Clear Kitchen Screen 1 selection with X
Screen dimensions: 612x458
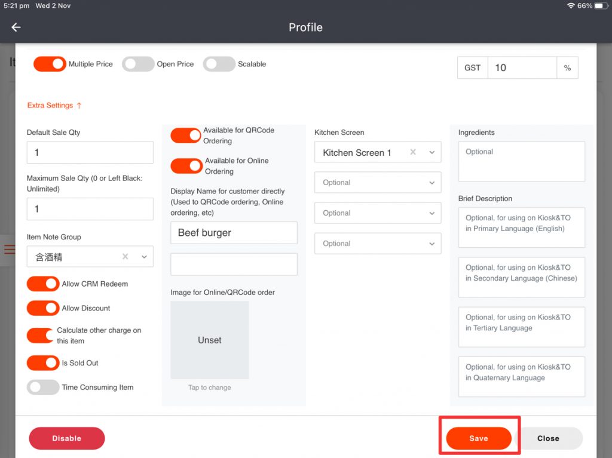click(x=412, y=152)
